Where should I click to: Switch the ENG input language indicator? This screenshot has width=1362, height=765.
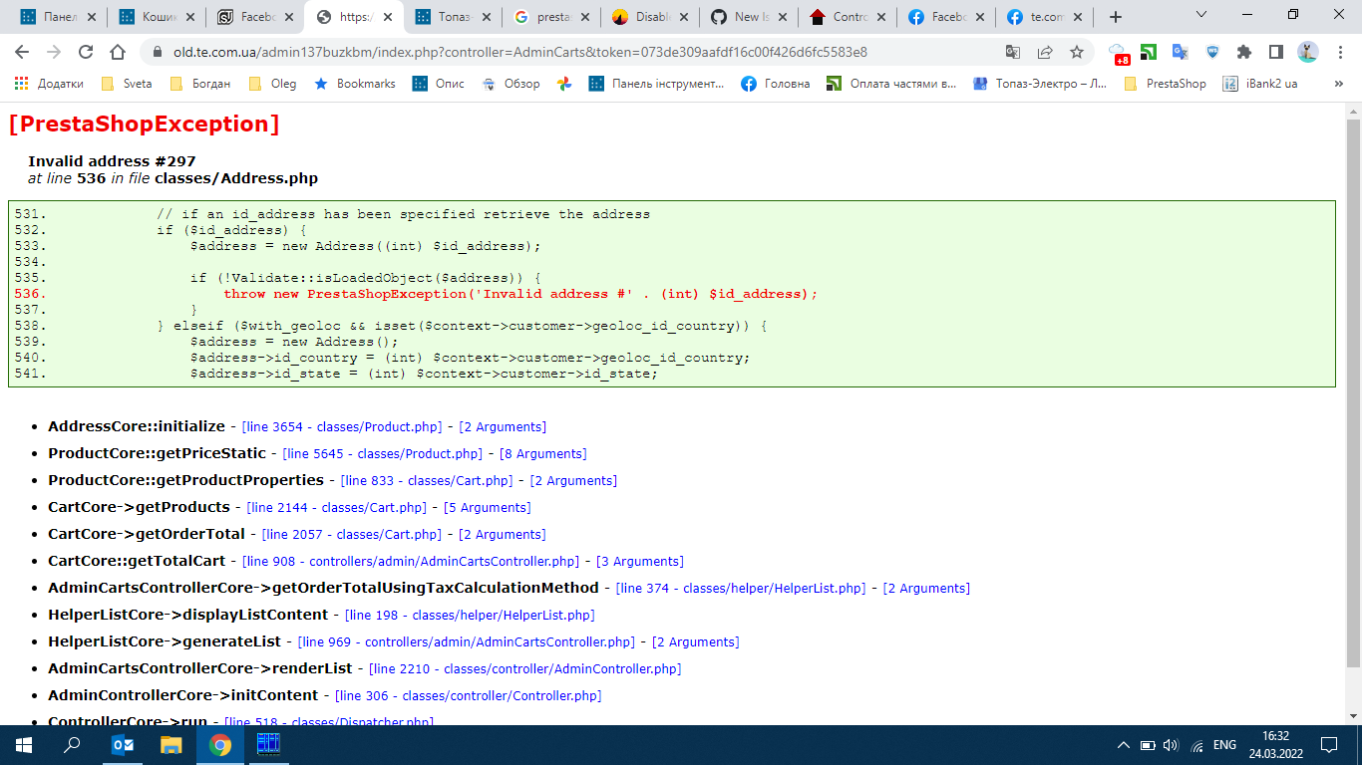1224,745
